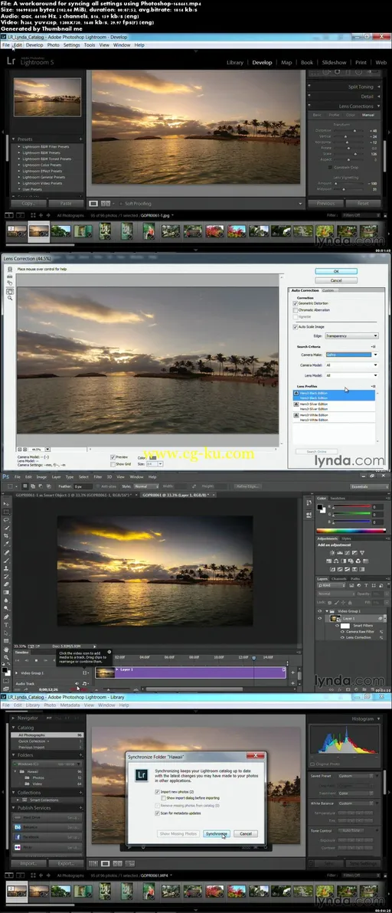
Task: Open Camera Make dropdown showing GoPro
Action: pyautogui.click(x=352, y=354)
